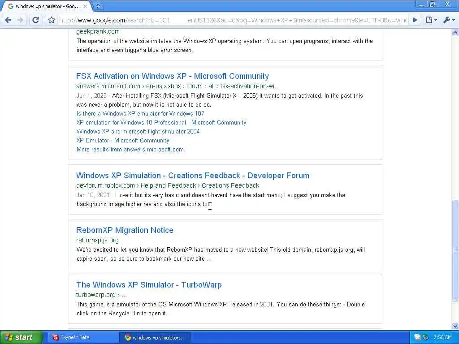Screen dimensions: 459x344
Task: Switch to Skype Beta taskbar button
Action: click(x=82, y=337)
